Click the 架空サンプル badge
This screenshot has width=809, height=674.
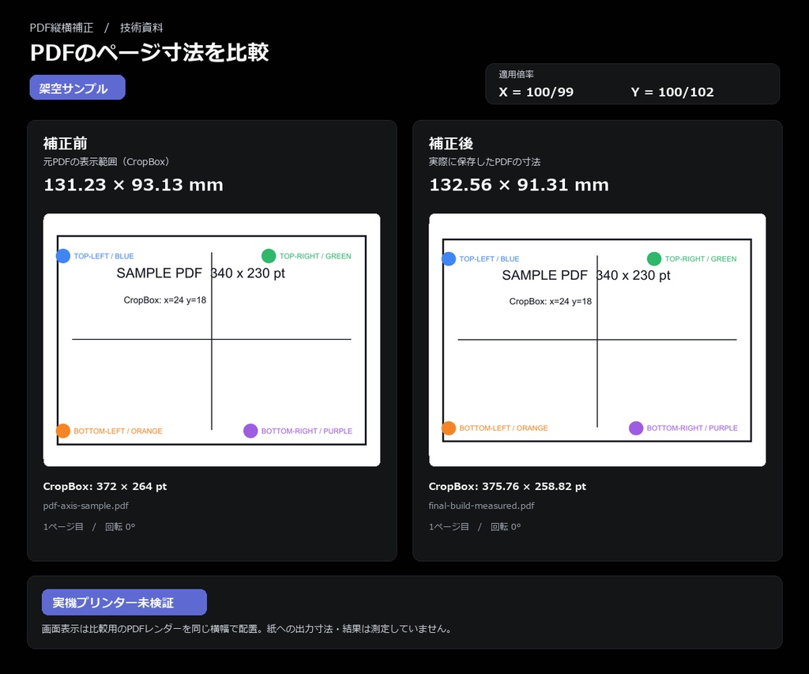tap(77, 87)
